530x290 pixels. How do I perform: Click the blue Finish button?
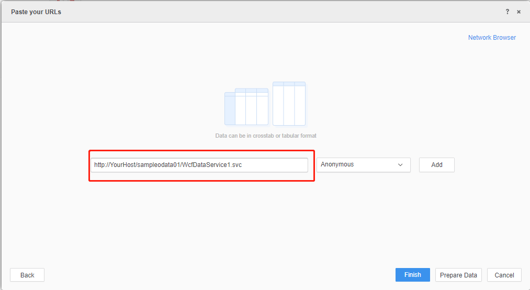tap(412, 275)
